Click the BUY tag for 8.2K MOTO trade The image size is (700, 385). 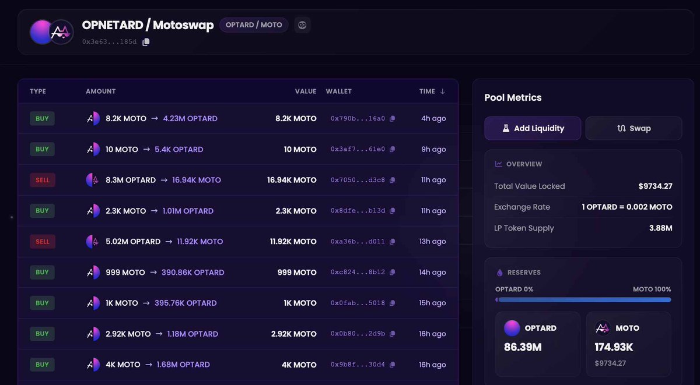[42, 118]
